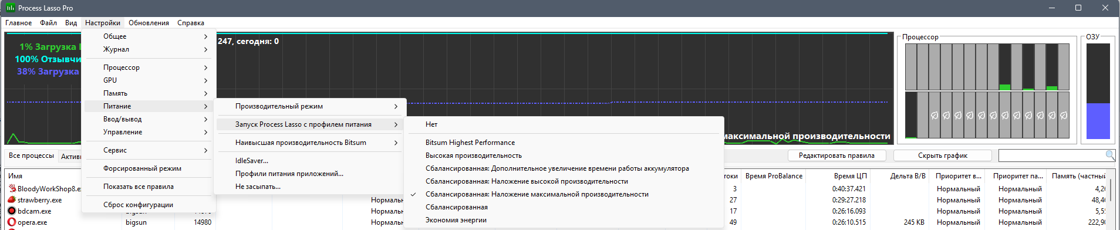
Task: Click the bdcam.exe process icon
Action: click(12, 211)
